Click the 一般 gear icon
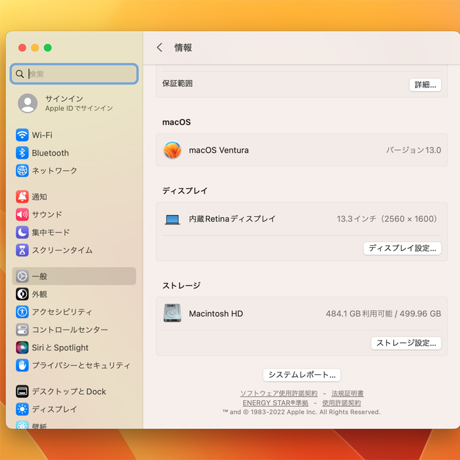 (22, 276)
